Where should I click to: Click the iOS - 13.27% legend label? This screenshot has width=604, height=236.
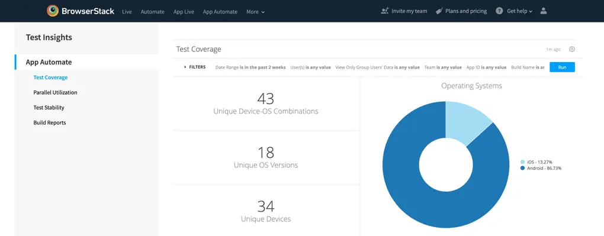click(x=539, y=162)
